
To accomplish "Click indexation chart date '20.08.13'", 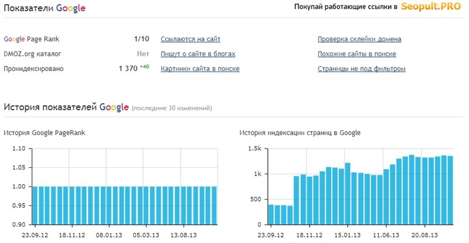I will pyautogui.click(x=424, y=235).
